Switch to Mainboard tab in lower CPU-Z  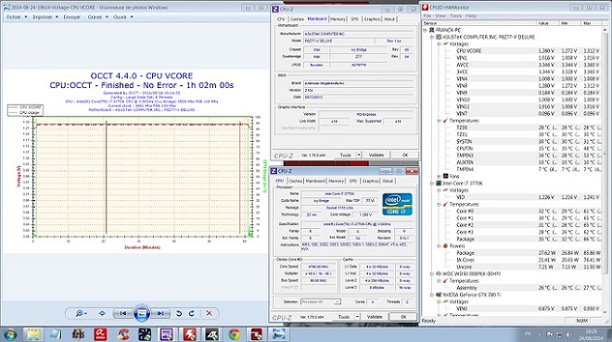tap(315, 181)
